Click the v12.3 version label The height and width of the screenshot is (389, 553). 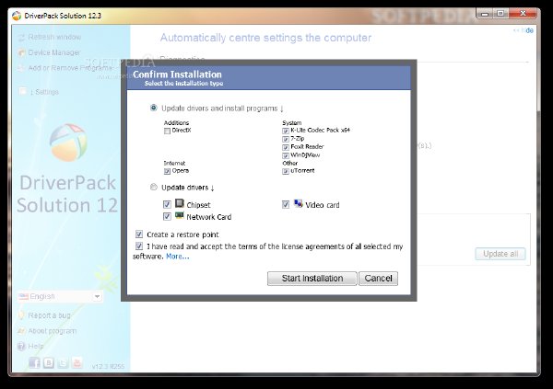pyautogui.click(x=108, y=367)
